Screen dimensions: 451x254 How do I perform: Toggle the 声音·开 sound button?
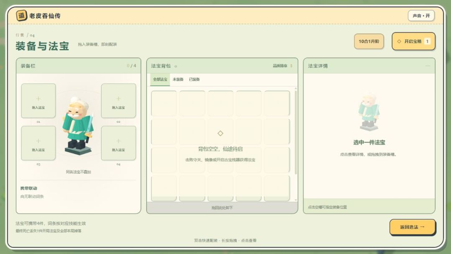(421, 15)
